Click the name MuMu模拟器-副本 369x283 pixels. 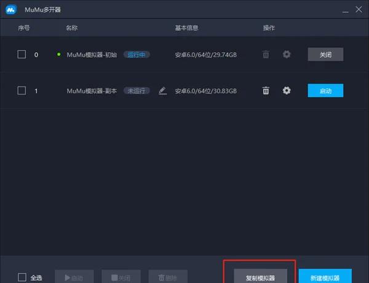pyautogui.click(x=92, y=91)
